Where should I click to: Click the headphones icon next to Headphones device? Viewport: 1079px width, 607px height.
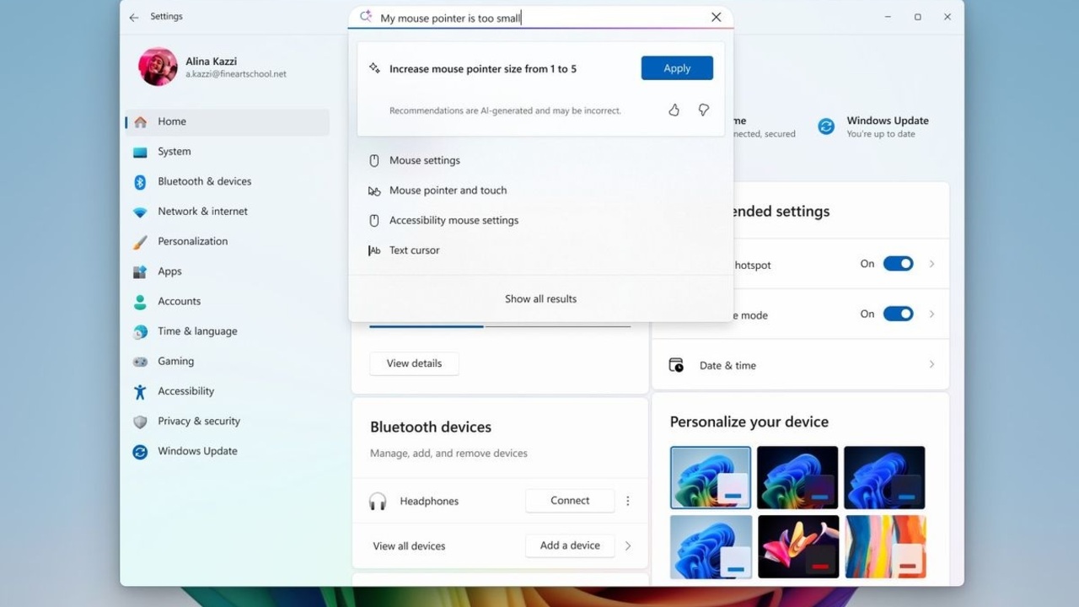(x=378, y=500)
